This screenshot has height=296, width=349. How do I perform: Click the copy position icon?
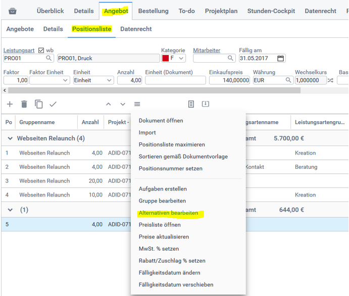(x=39, y=104)
